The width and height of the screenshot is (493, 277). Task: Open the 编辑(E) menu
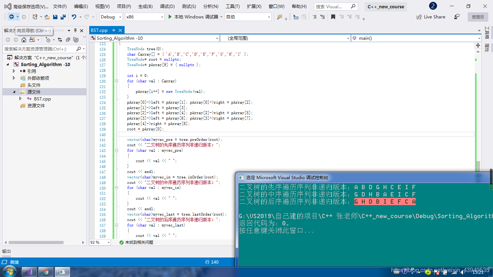(x=81, y=7)
